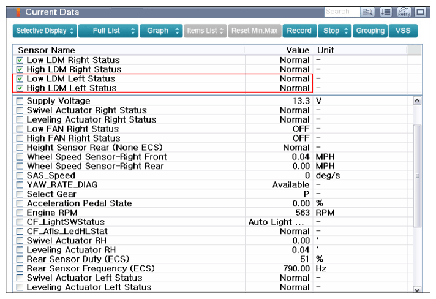Click the VSS button
Screen dimensions: 436x299
pyautogui.click(x=403, y=31)
